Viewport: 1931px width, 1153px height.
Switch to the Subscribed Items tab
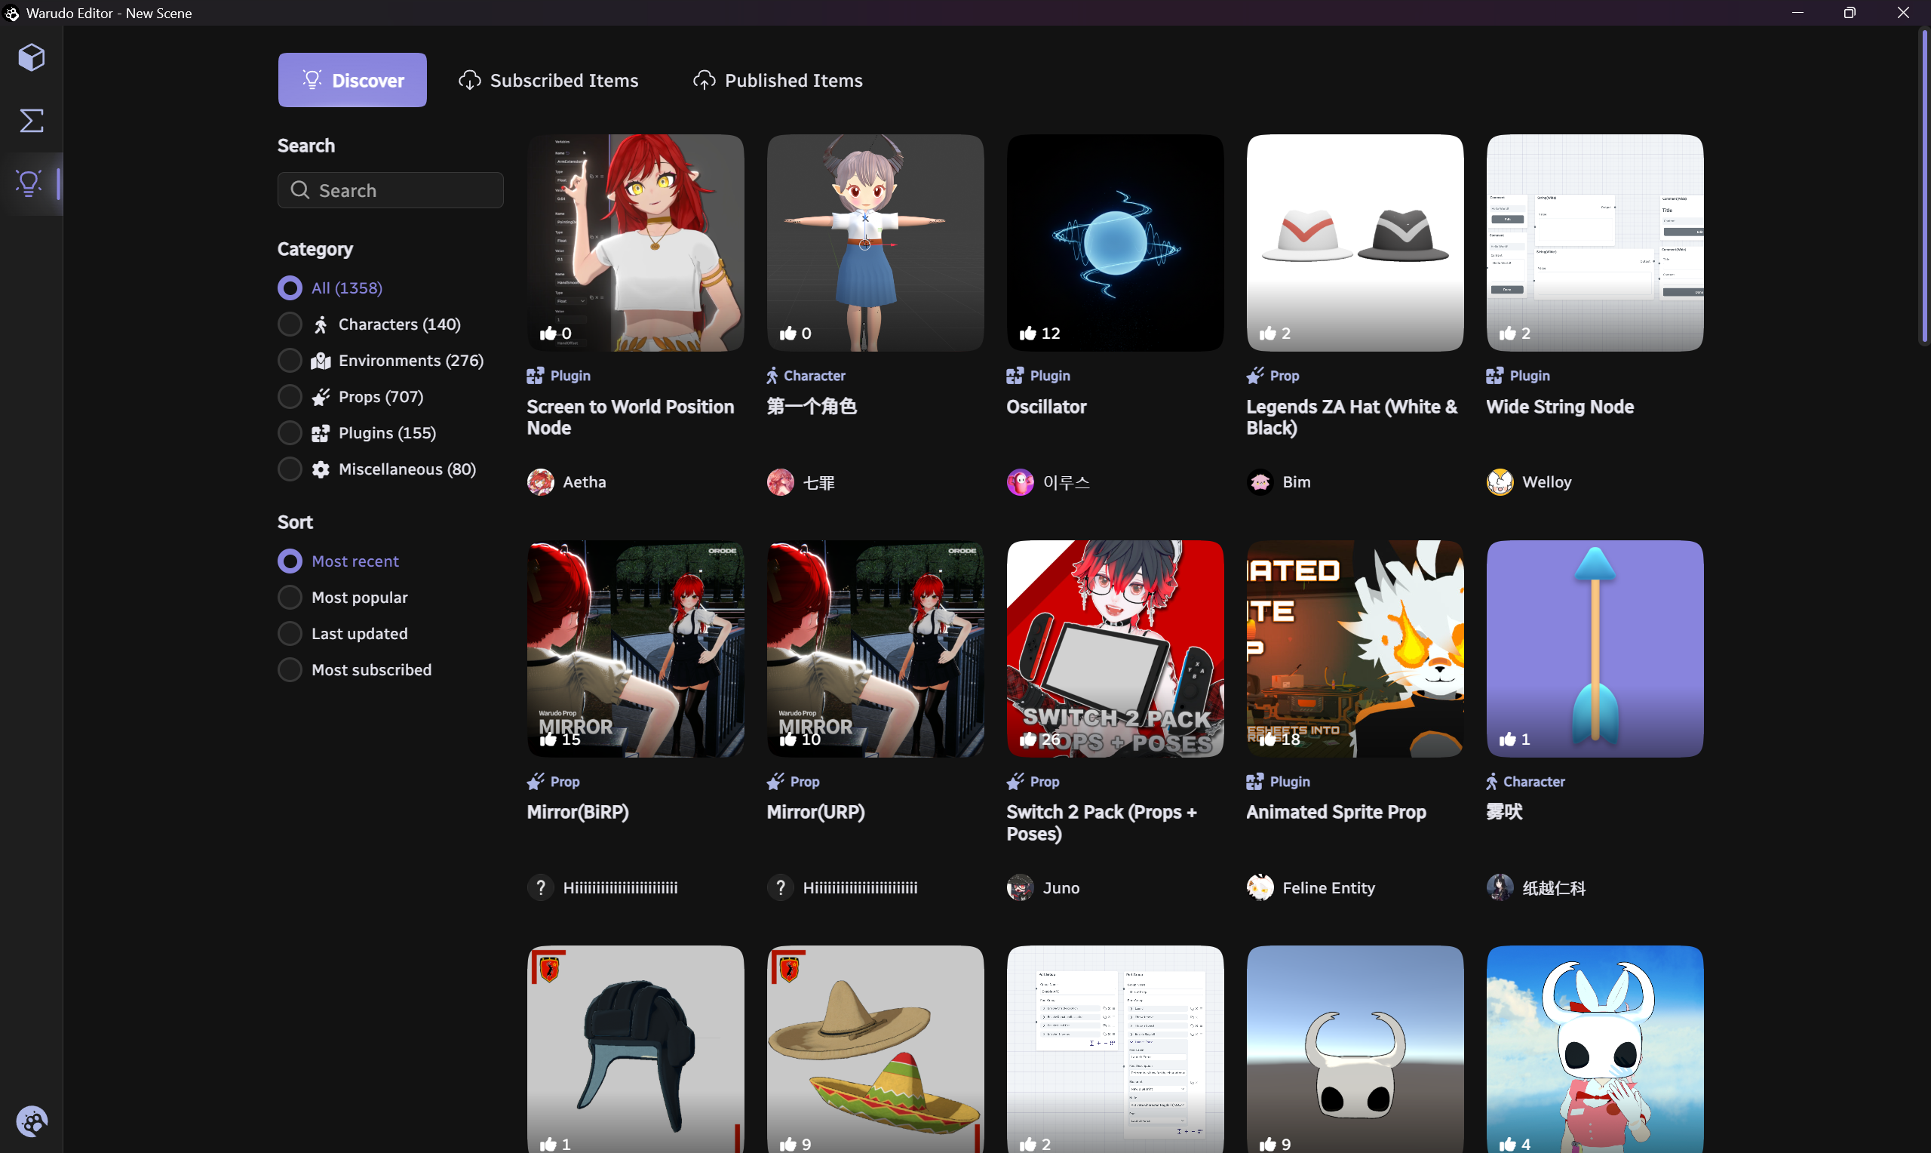(x=548, y=80)
